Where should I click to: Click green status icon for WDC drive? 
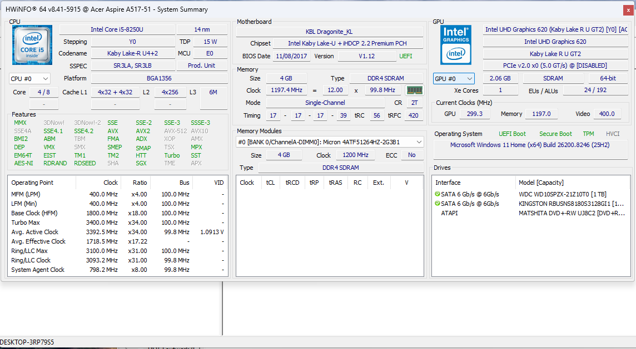[x=437, y=194]
